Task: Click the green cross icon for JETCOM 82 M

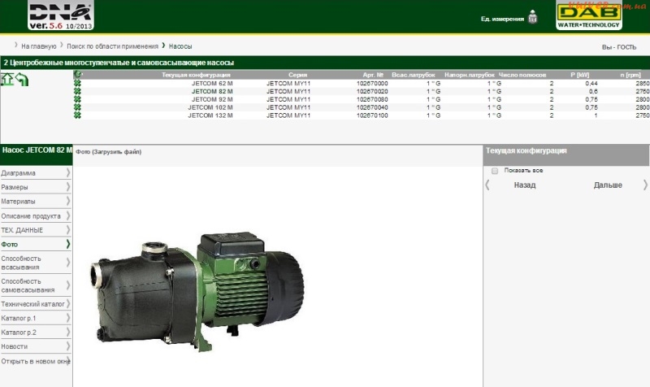Action: coord(77,91)
